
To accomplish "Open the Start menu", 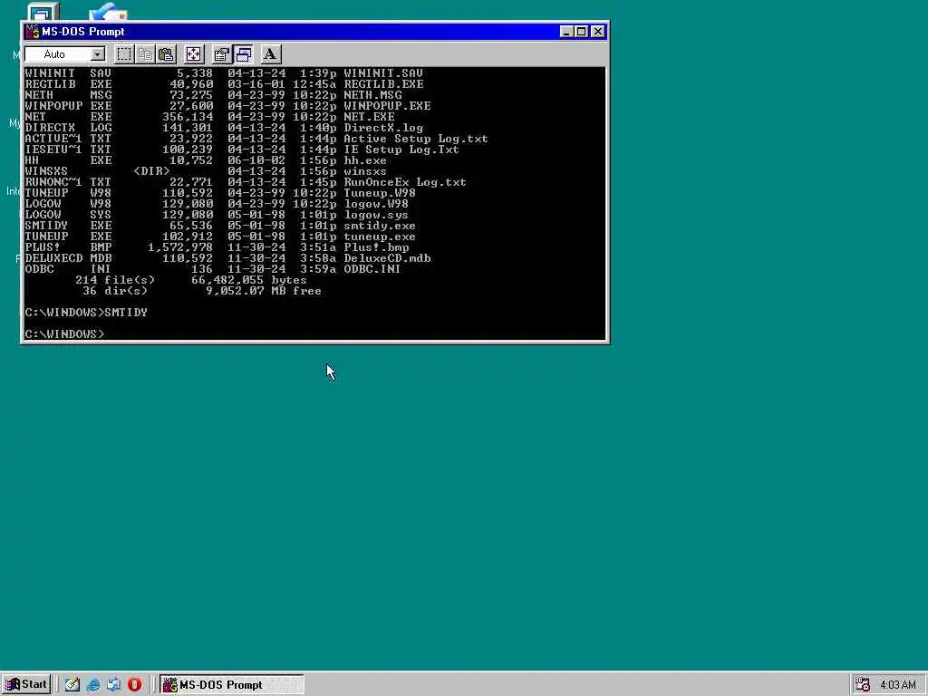I will pos(26,685).
